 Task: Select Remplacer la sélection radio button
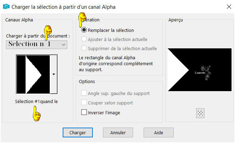coord(84,30)
